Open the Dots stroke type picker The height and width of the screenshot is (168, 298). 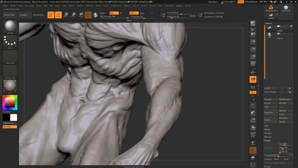[x=10, y=42]
